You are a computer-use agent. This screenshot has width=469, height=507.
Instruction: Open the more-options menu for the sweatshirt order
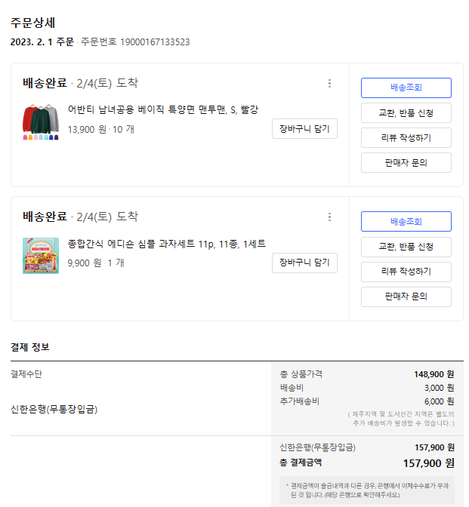[x=329, y=84]
